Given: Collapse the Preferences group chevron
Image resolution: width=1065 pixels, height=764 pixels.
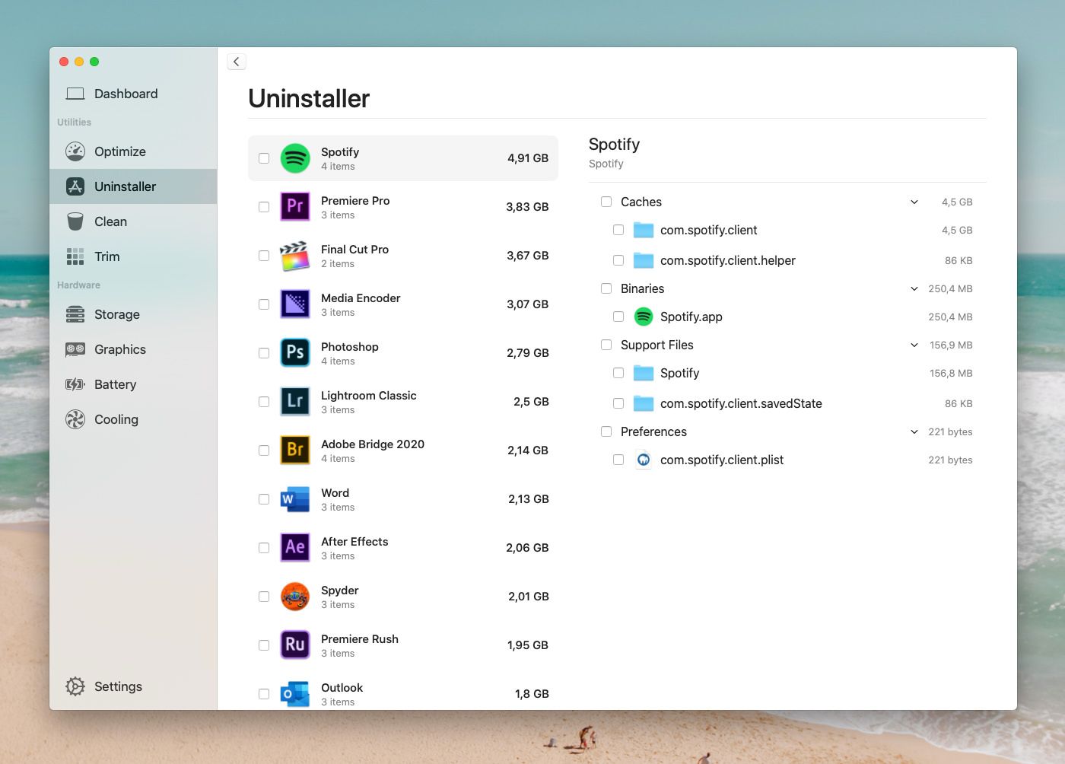Looking at the screenshot, I should 914,431.
